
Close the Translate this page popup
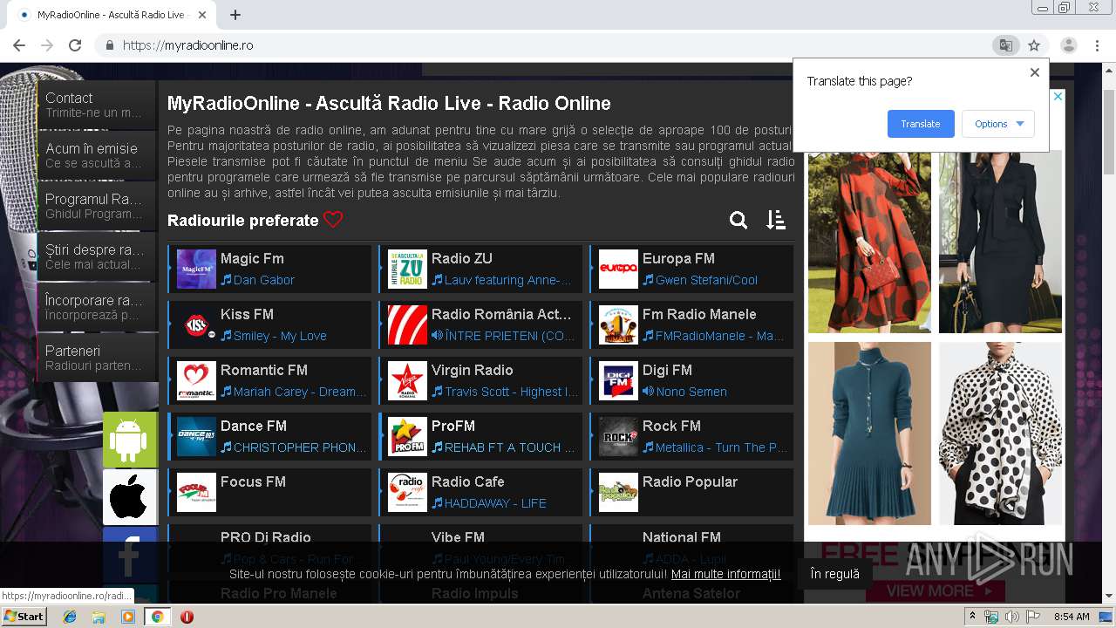(1035, 72)
